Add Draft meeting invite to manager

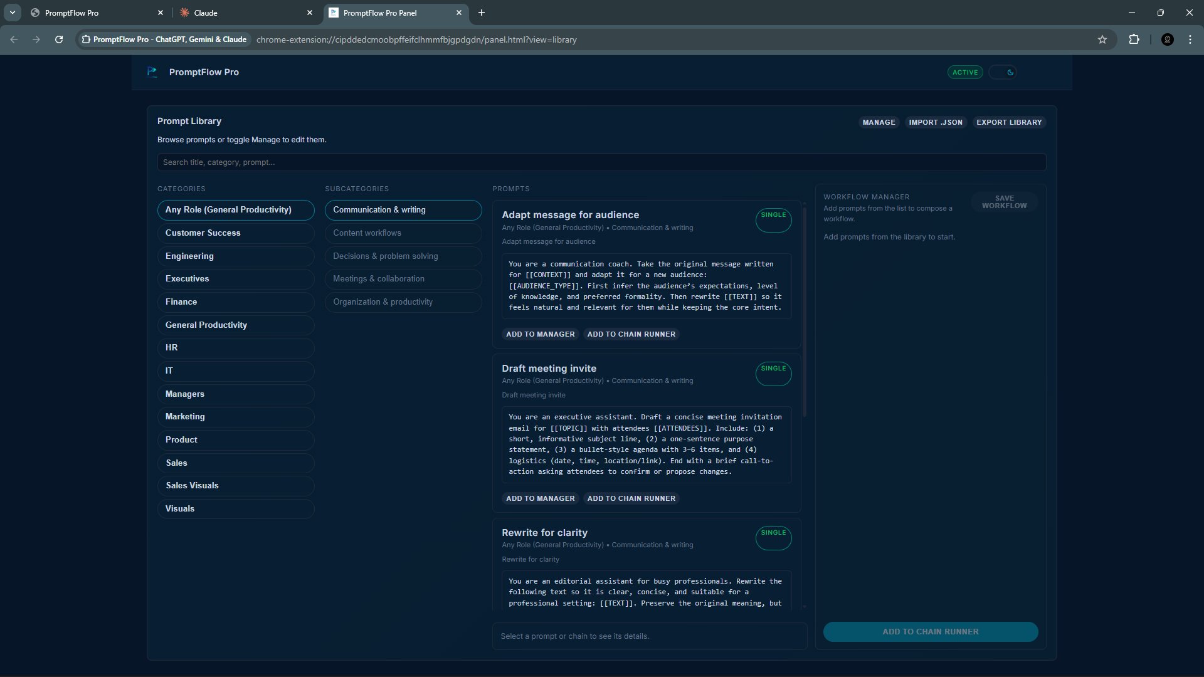point(540,498)
